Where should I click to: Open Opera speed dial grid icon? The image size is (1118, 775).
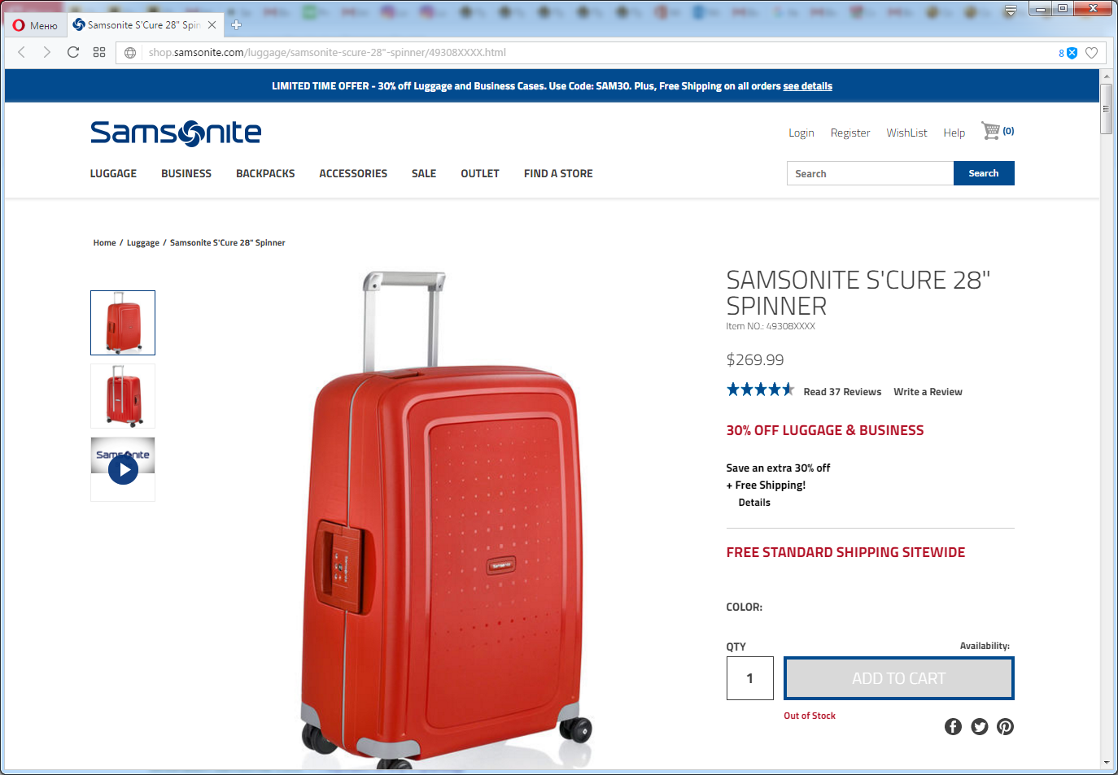(x=99, y=52)
